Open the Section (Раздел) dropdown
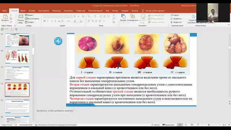The height and width of the screenshot is (130, 231). point(30,22)
